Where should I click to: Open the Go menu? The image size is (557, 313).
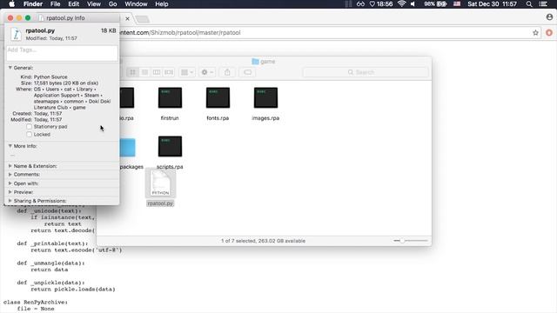112,3
